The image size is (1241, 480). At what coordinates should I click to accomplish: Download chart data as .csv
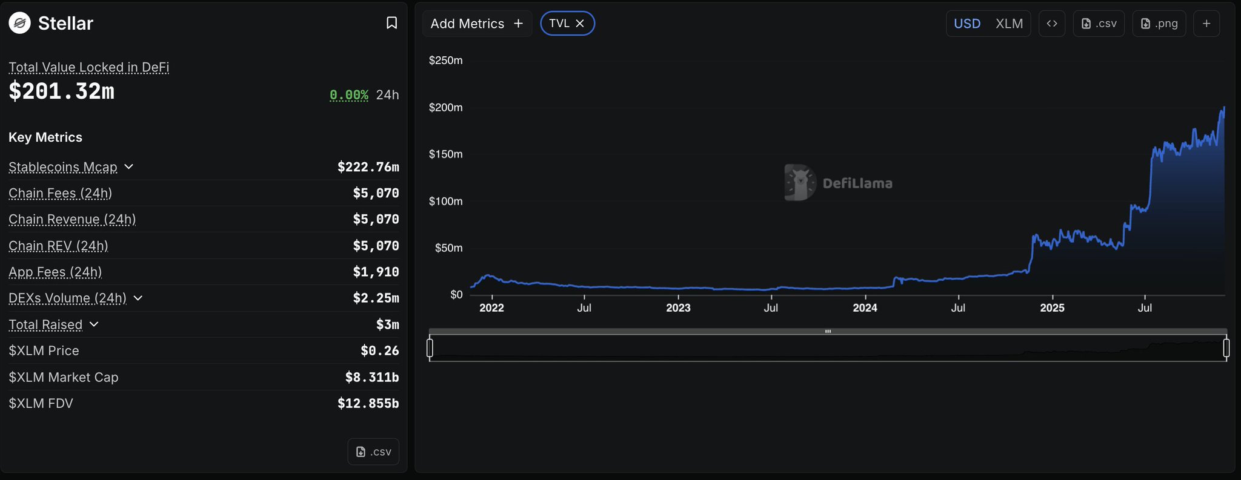click(1099, 24)
